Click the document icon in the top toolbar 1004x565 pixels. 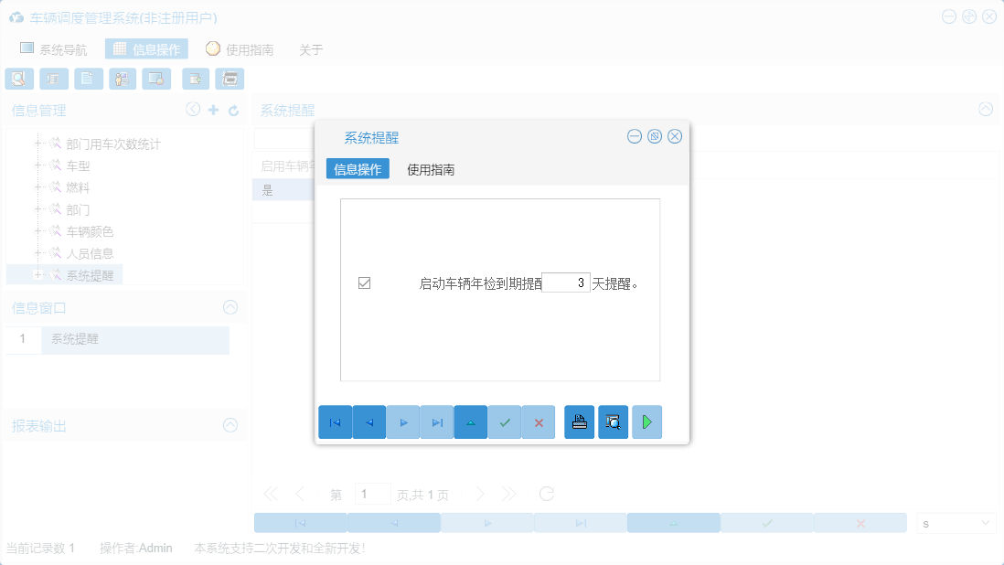tap(88, 79)
